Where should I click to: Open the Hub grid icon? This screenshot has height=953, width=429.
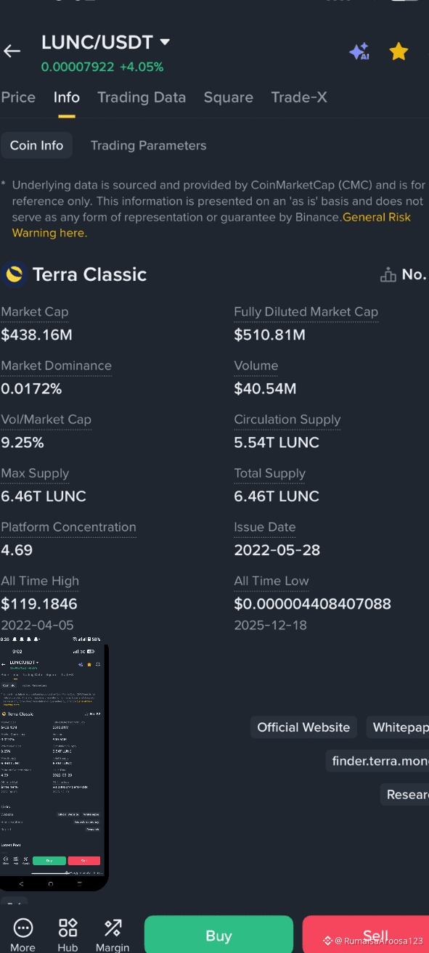click(68, 935)
